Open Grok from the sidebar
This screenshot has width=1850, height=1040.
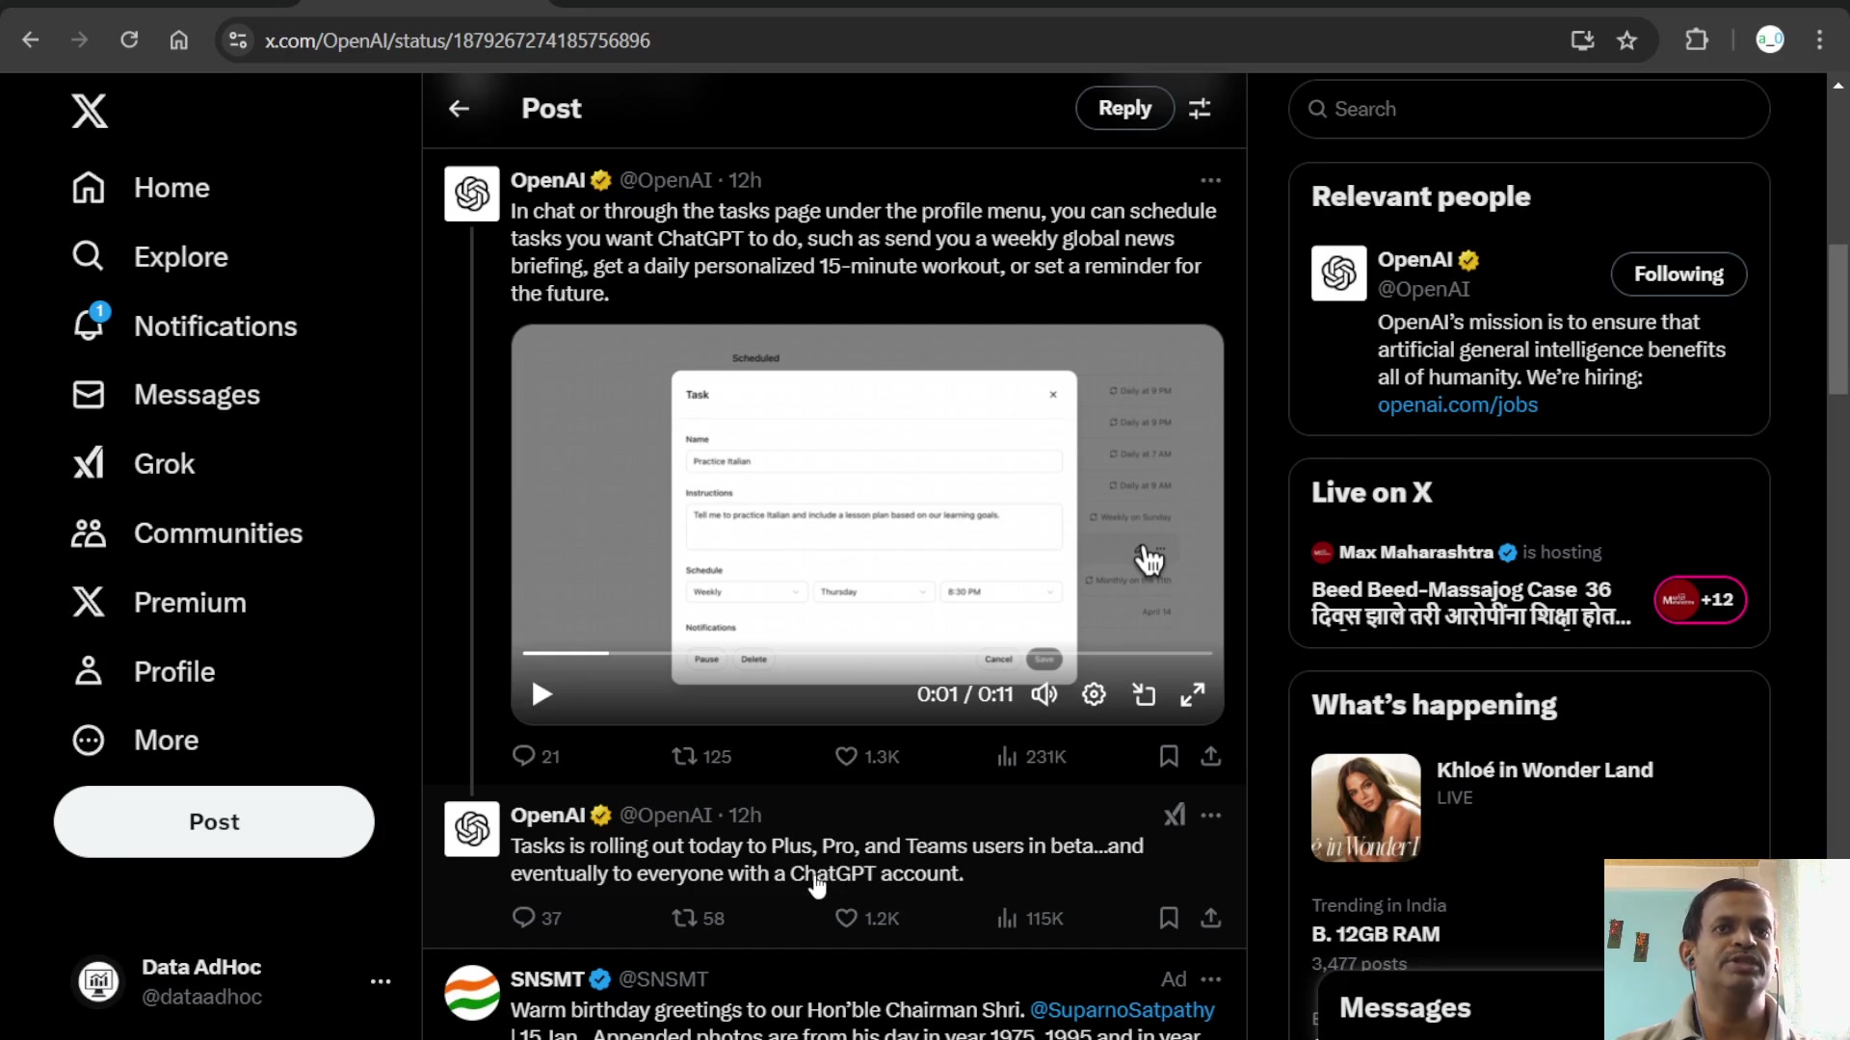(134, 464)
